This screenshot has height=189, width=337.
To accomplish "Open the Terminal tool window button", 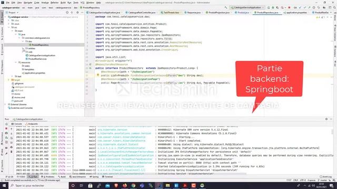I will [x=107, y=177].
